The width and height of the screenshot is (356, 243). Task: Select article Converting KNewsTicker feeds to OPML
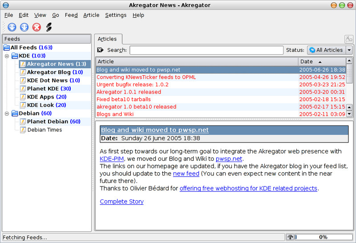click(x=221, y=77)
